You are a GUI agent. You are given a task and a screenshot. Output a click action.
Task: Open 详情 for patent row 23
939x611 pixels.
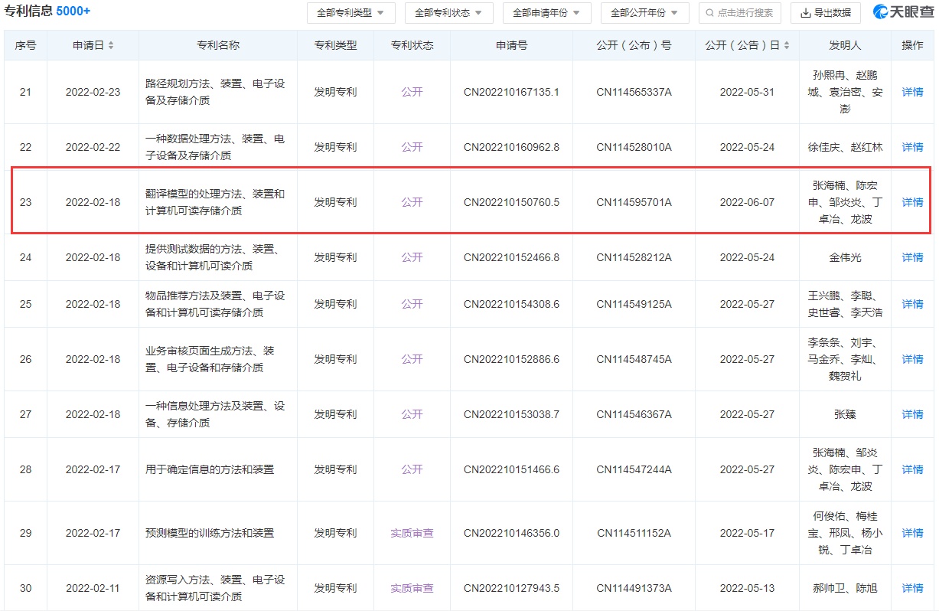coord(912,202)
